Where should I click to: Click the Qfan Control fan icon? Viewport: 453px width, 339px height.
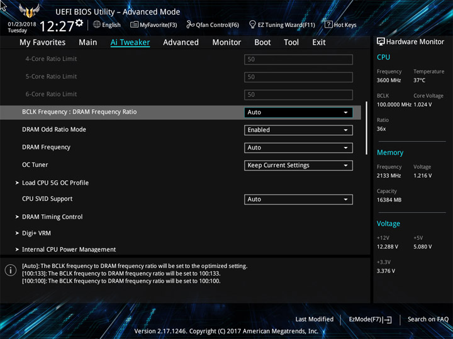(x=190, y=24)
